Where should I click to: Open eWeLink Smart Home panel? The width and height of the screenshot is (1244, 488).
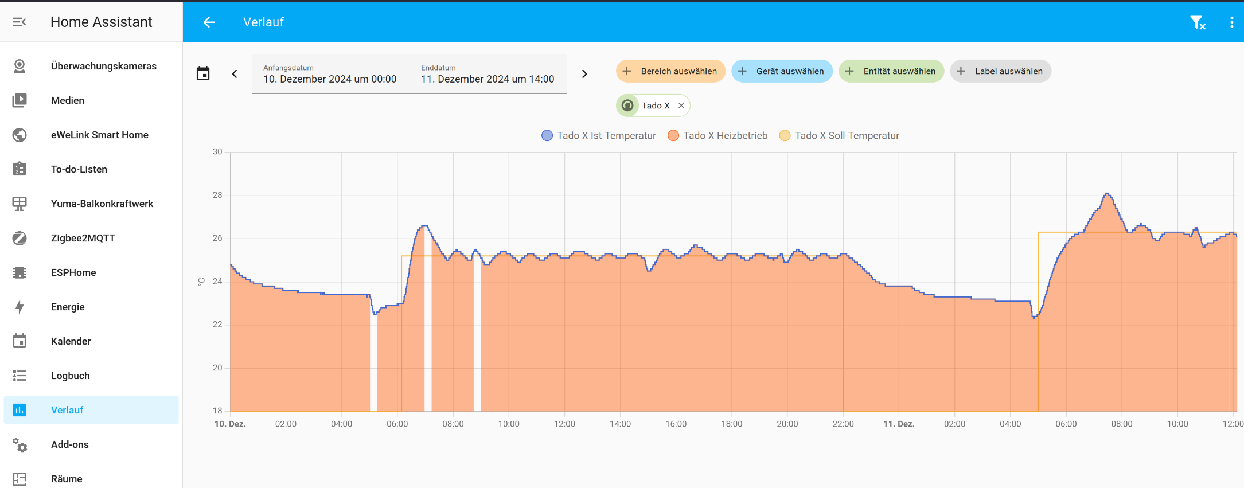91,135
